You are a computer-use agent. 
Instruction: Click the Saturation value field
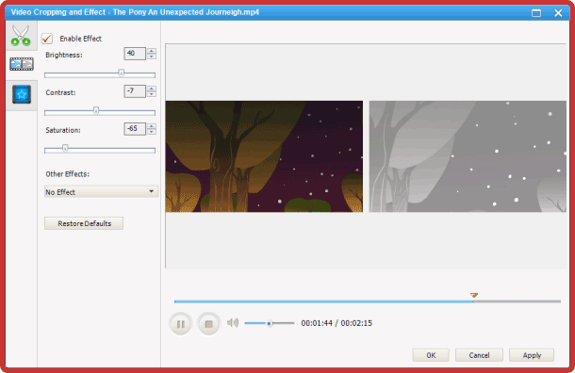point(135,129)
